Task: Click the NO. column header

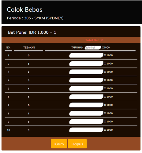Action: 8,47
